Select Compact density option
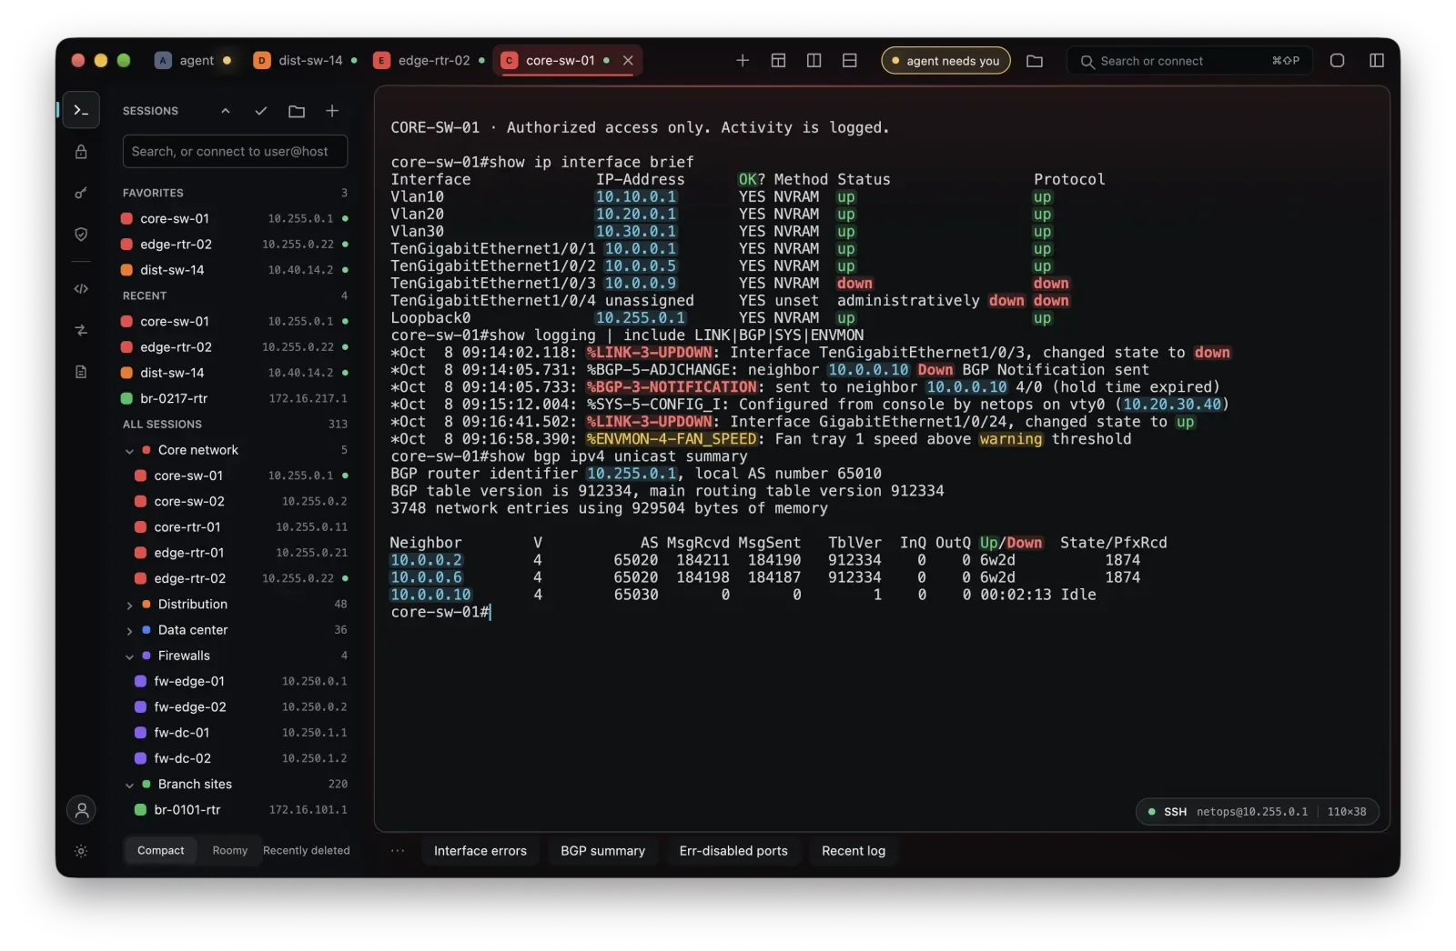The image size is (1456, 951). tap(160, 851)
